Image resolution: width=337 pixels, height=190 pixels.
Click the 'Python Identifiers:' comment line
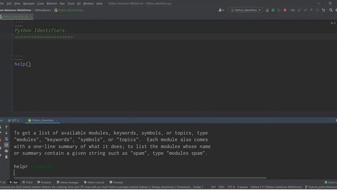pos(41,31)
